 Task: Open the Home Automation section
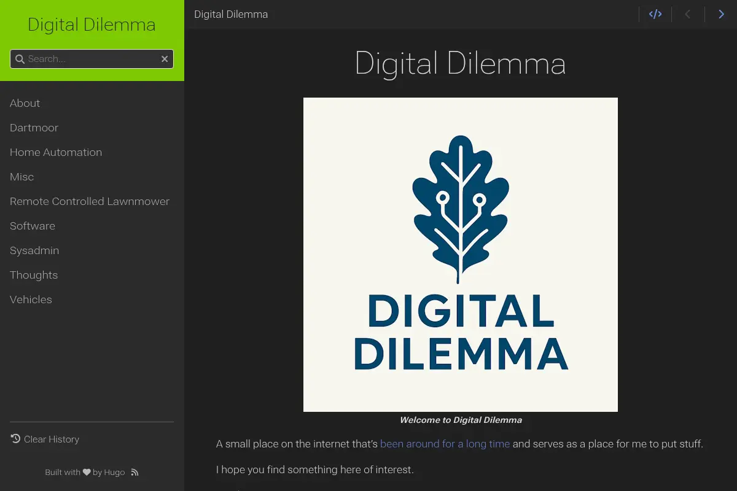tap(56, 152)
